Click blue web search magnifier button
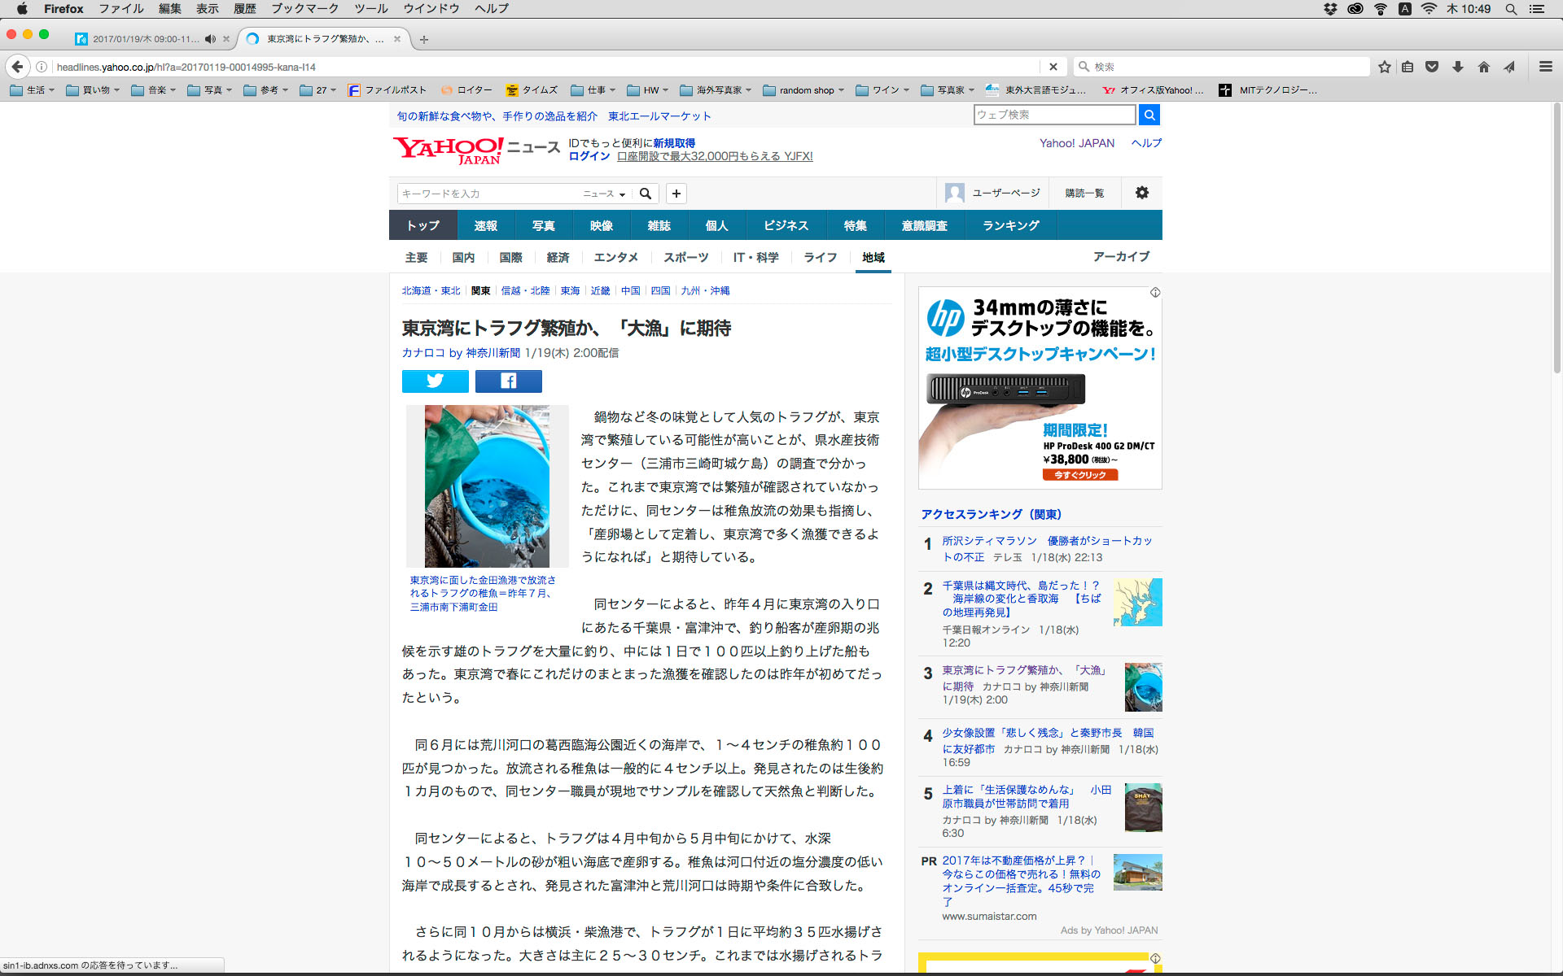This screenshot has height=976, width=1563. 1149,115
